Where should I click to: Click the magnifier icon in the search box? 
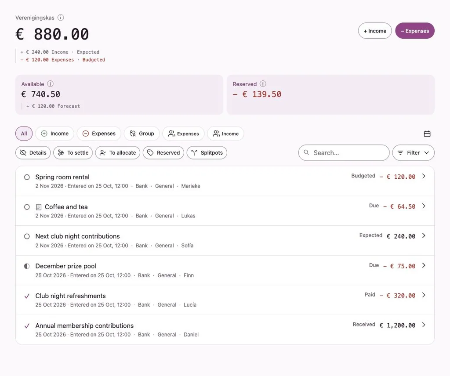pyautogui.click(x=306, y=152)
